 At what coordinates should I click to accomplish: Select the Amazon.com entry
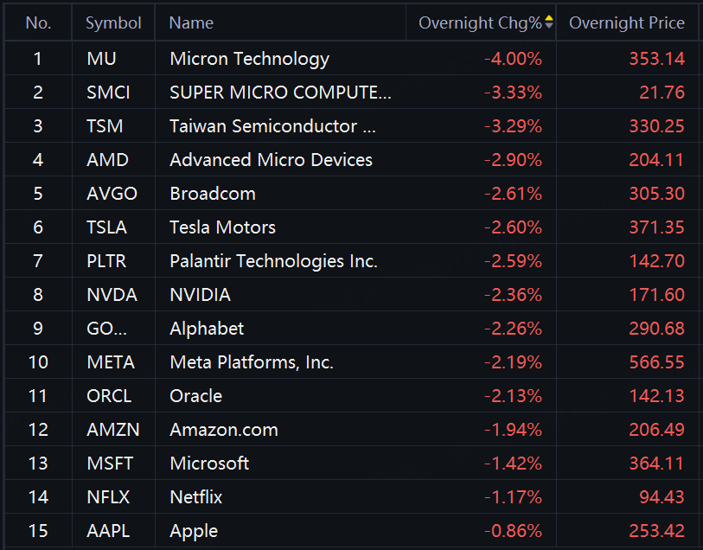(x=224, y=430)
